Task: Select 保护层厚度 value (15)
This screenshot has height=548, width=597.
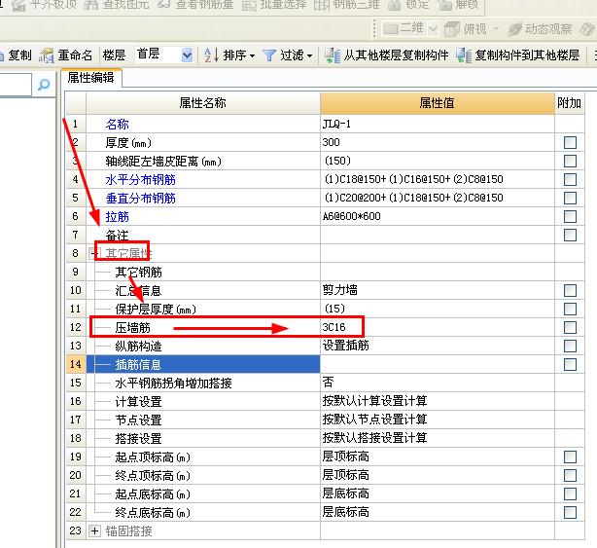Action: [x=438, y=309]
